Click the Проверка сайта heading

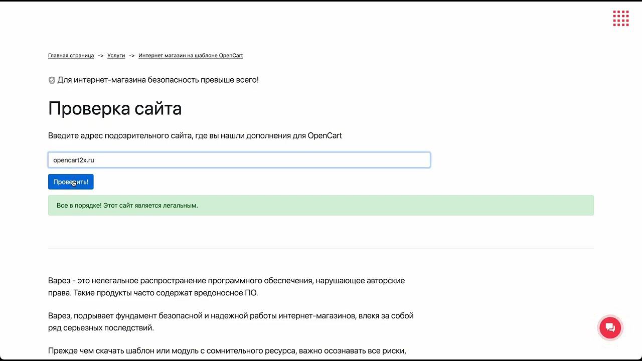(x=115, y=109)
